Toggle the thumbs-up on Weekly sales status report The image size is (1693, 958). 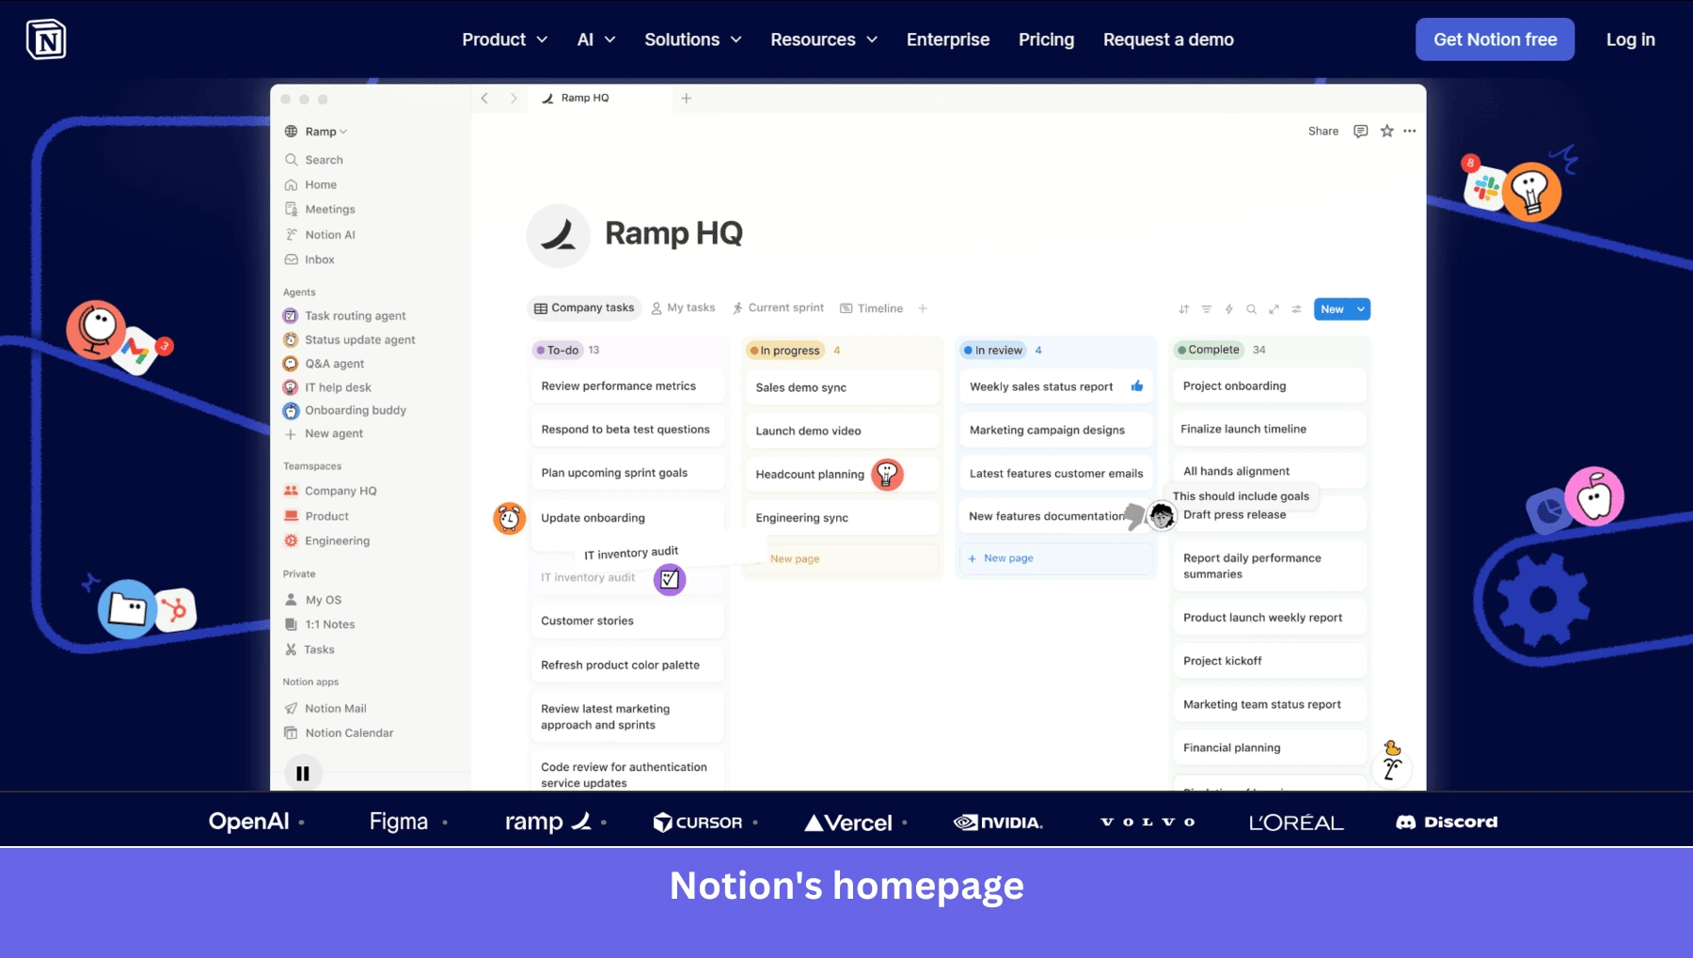tap(1136, 385)
